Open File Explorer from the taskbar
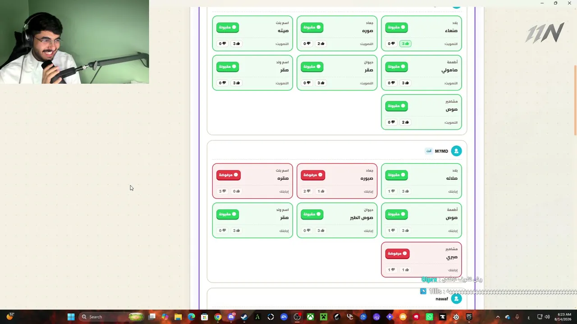577x324 pixels. point(178,317)
